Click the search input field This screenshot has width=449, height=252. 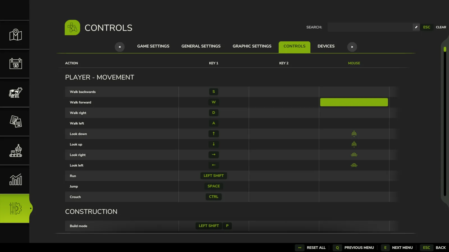pyautogui.click(x=370, y=27)
